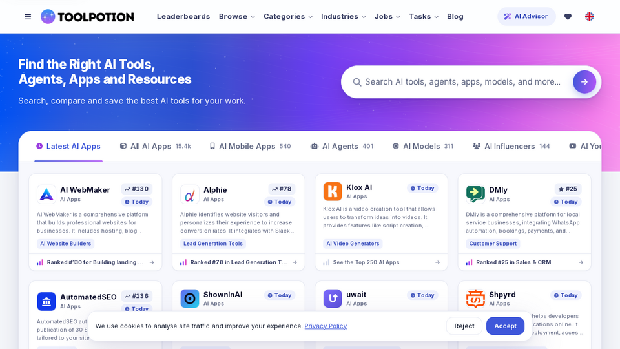Expand the Industries dropdown menu
The width and height of the screenshot is (620, 349).
point(343,17)
